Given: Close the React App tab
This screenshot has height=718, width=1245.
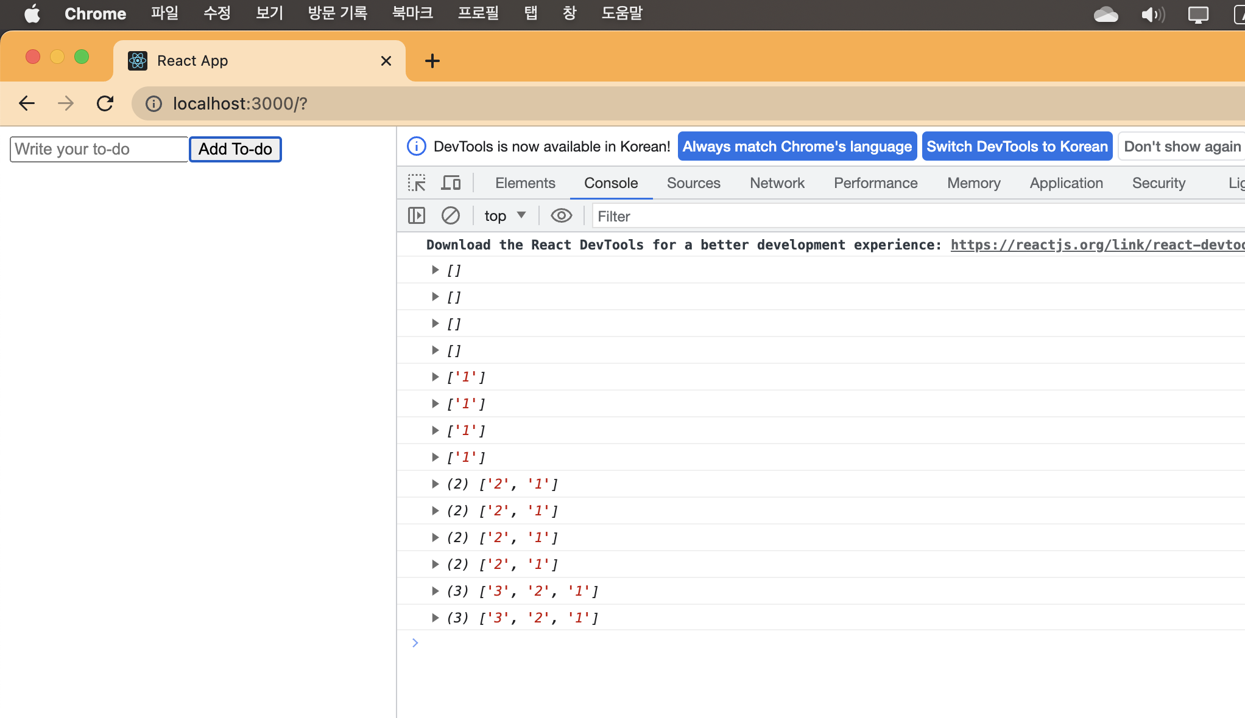Looking at the screenshot, I should [x=386, y=61].
